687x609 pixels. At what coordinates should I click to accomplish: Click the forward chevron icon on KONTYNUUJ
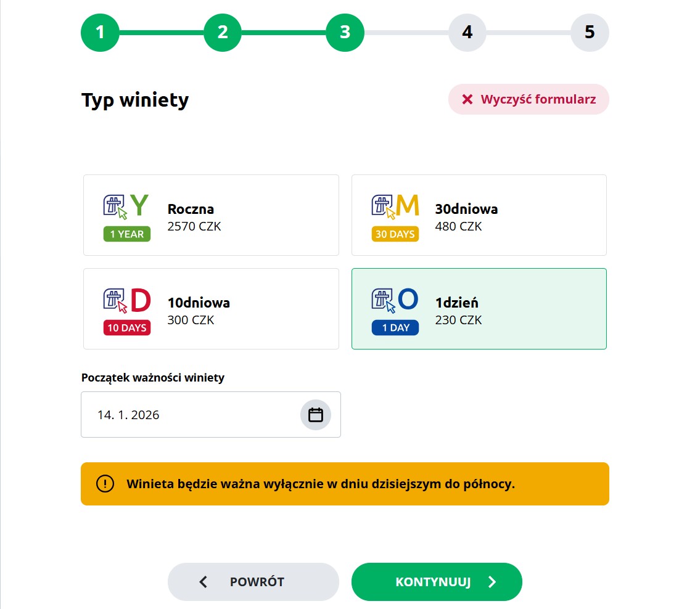click(x=492, y=581)
